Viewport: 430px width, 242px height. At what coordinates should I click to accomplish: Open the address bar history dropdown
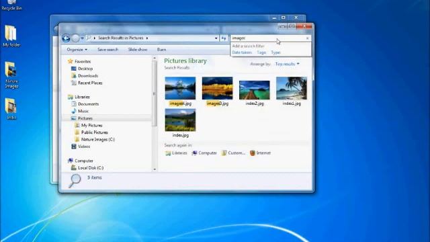216,38
